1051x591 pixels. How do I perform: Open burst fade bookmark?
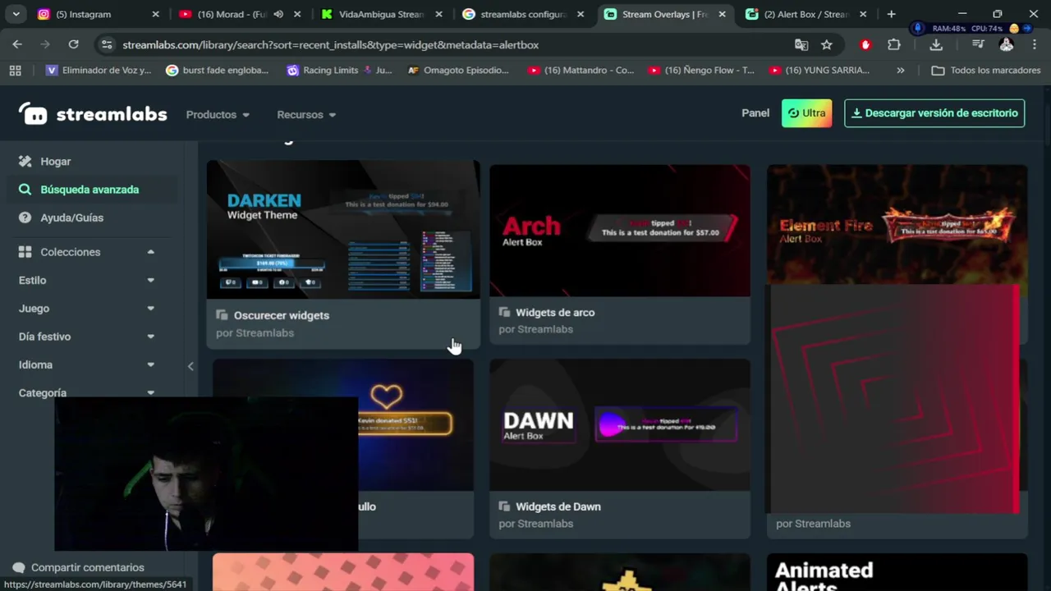pos(218,71)
